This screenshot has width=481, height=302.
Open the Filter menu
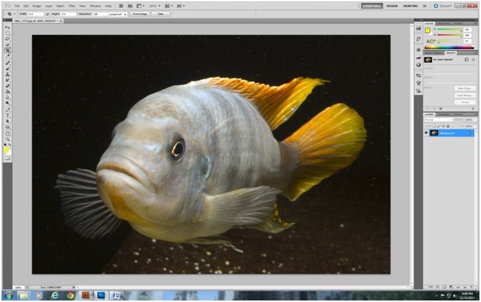(x=71, y=6)
